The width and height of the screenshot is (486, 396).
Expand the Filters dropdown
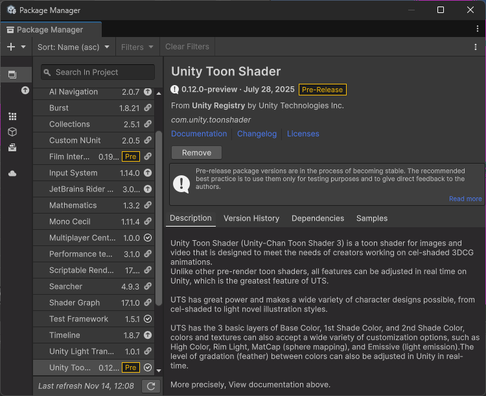137,47
